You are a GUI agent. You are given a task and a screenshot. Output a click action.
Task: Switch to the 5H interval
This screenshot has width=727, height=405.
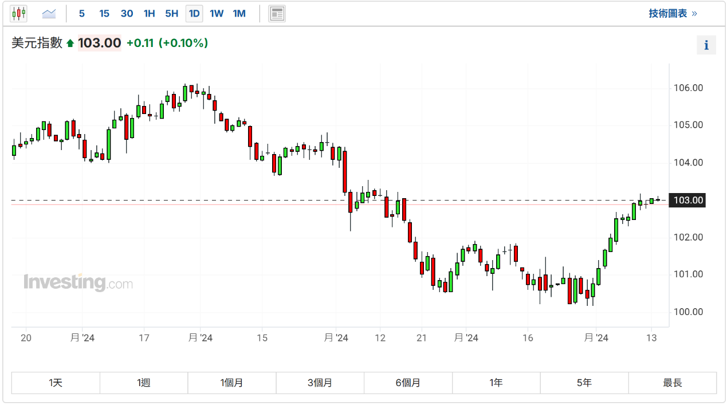[x=171, y=13]
